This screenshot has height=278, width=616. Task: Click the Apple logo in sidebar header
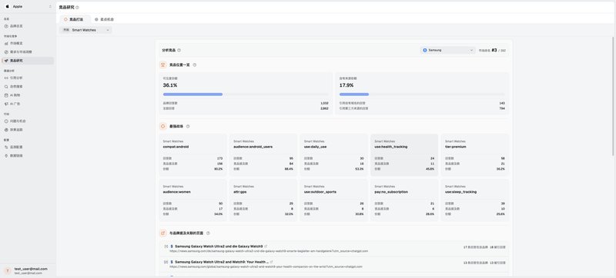8,7
